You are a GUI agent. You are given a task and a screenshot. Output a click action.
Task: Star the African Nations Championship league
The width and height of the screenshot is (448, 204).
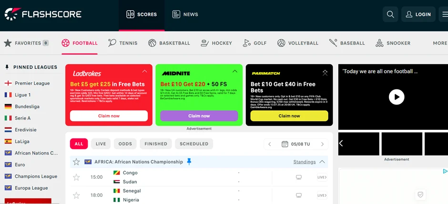[x=76, y=162]
